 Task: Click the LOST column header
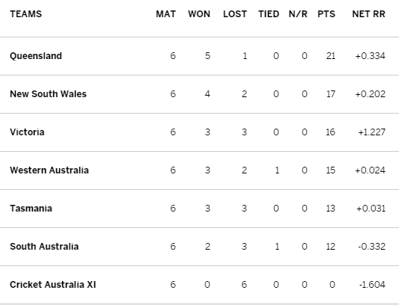[x=235, y=14]
